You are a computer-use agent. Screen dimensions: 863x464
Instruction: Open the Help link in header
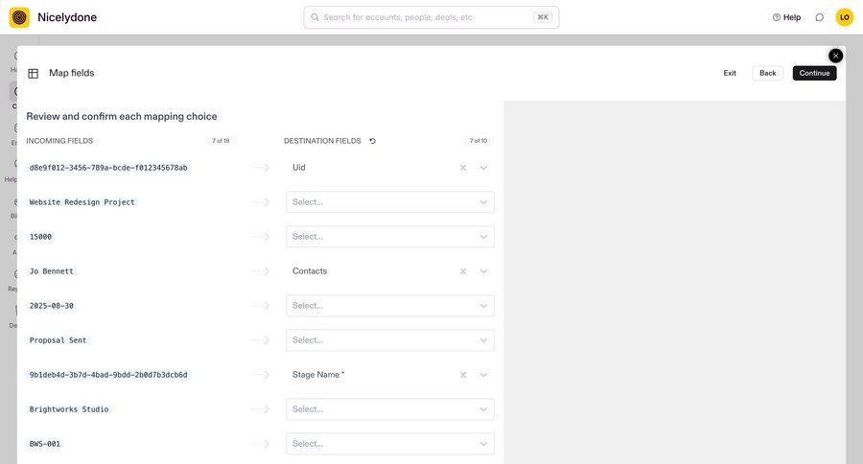point(786,17)
